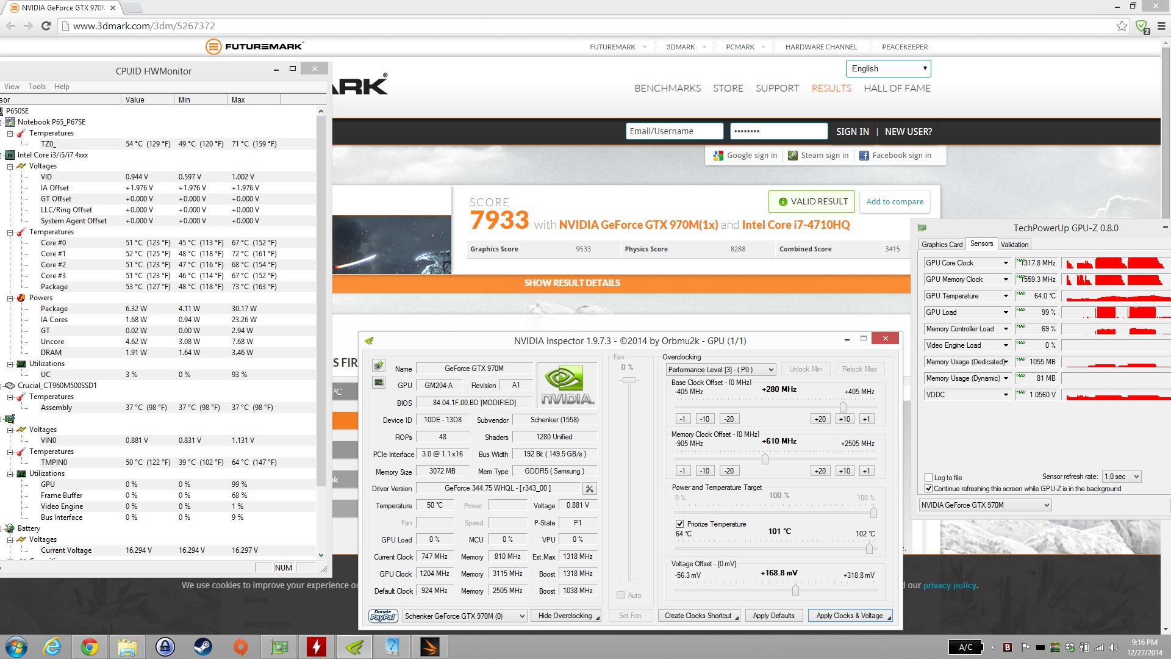Click Hide Overclocking button
Screen dimensions: 1171x659
(x=565, y=616)
